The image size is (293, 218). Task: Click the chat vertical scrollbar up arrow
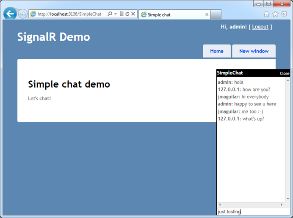(x=288, y=80)
